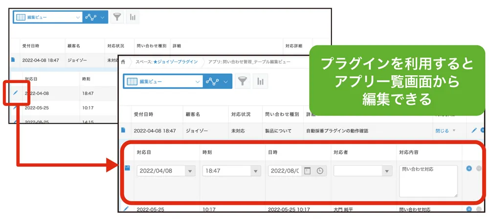Click the pencil icon on the back window 2022-05-25 row
This screenshot has width=489, height=220.
pyautogui.click(x=15, y=108)
